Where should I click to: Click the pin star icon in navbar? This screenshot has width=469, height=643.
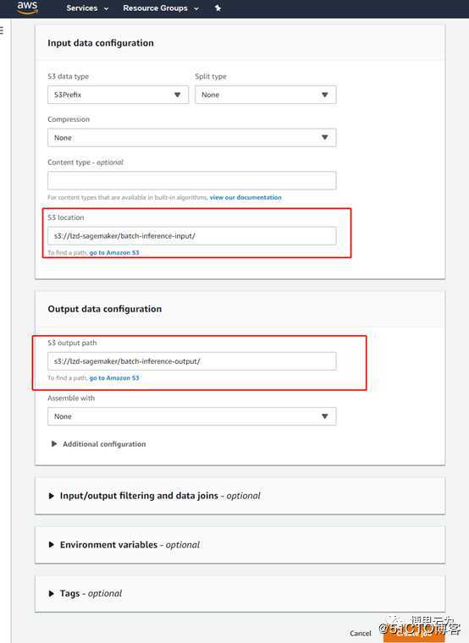coord(218,8)
